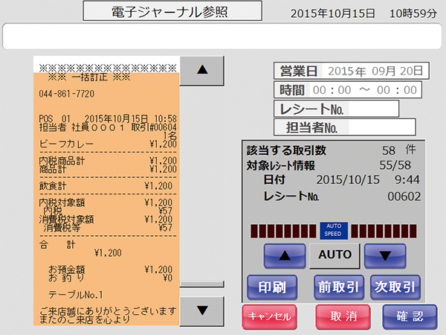Screen dimensions: 446x335
Task: Click the 日付 2015/10/15 9:44 row
Action: pyautogui.click(x=341, y=179)
